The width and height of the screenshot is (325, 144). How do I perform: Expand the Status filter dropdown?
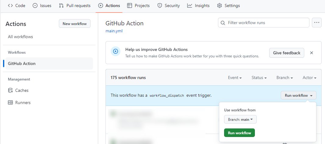[x=259, y=77]
